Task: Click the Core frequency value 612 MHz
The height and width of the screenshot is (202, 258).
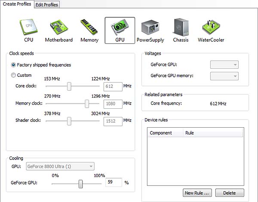Action: point(218,104)
